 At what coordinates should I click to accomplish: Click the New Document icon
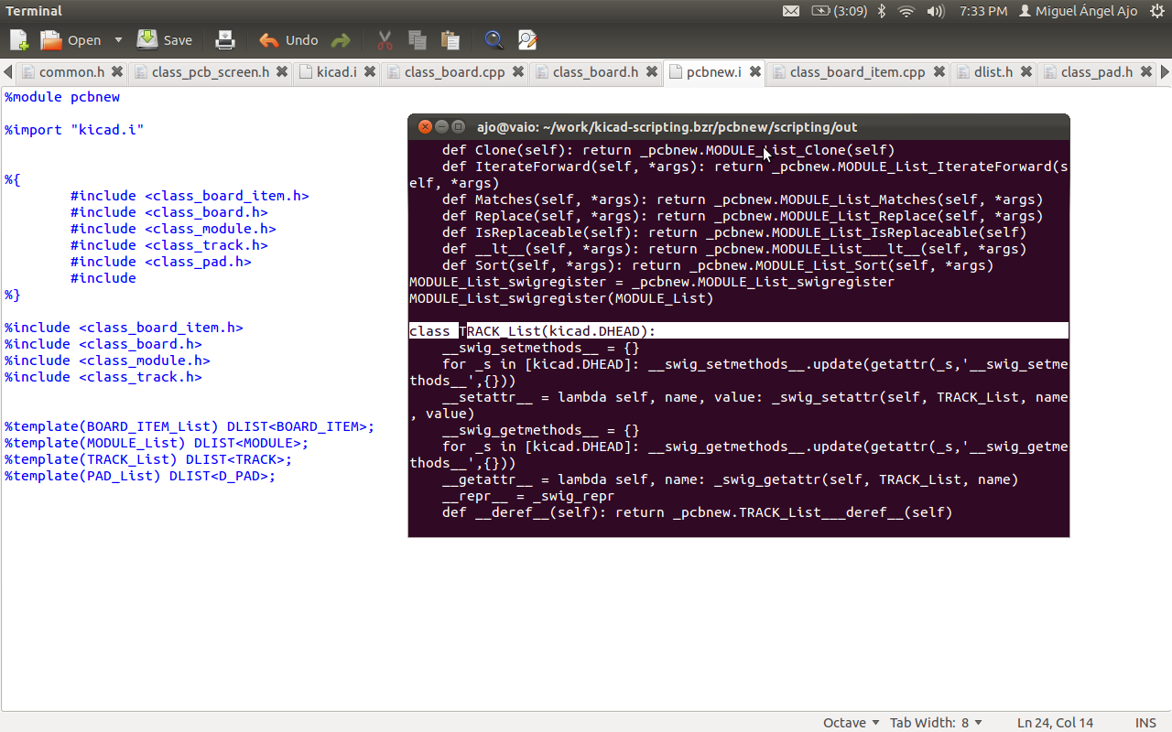click(19, 40)
